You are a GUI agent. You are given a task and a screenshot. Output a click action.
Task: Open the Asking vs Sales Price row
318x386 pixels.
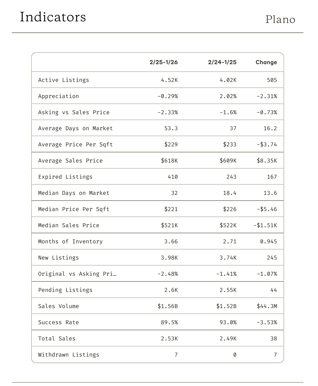coord(74,112)
